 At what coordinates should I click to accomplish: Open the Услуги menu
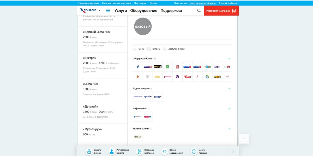pyautogui.click(x=121, y=11)
